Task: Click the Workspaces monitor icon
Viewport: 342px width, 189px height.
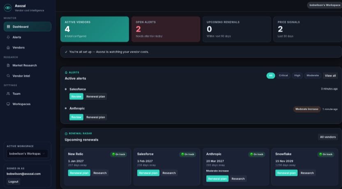Action: 8,104
